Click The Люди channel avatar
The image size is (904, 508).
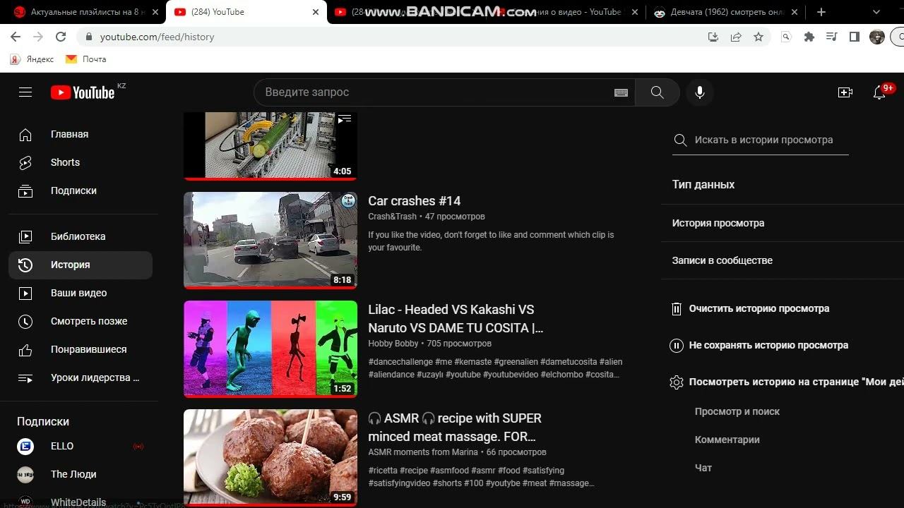(25, 474)
